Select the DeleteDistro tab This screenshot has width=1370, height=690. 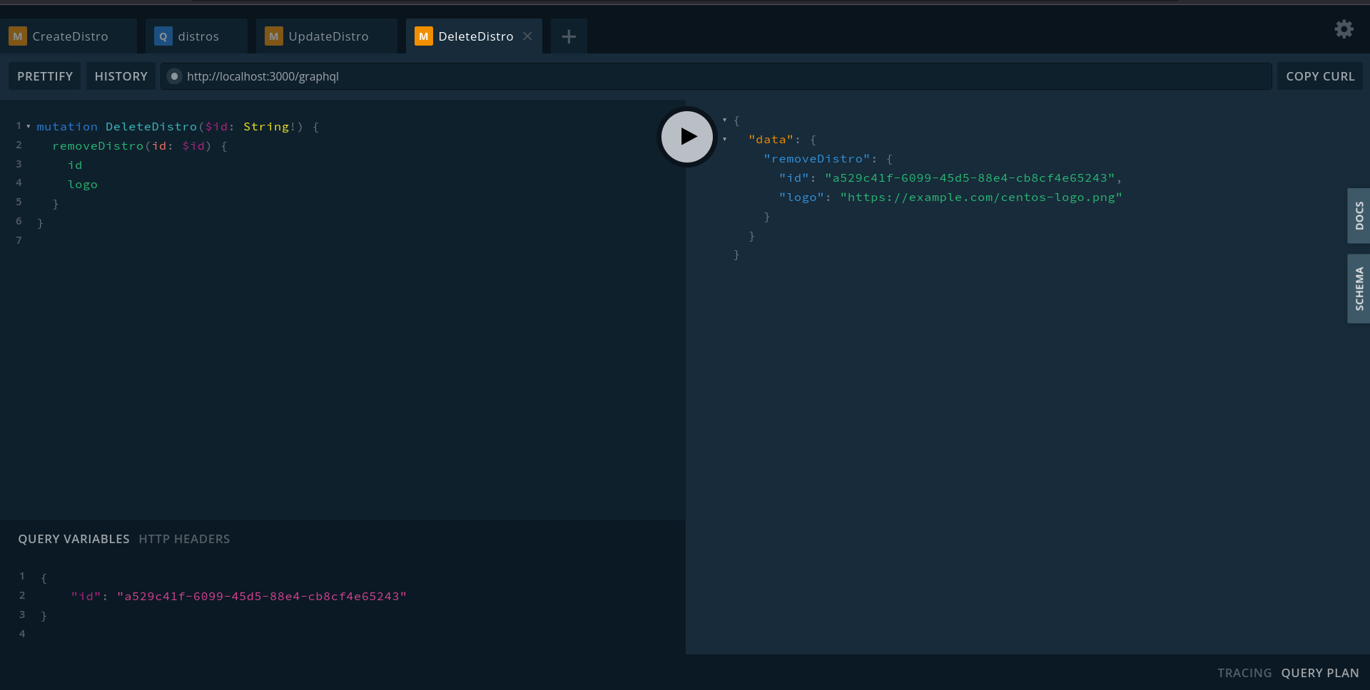pyautogui.click(x=475, y=36)
